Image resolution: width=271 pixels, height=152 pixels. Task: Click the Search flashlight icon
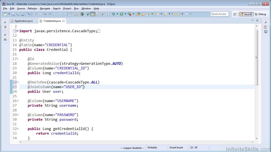[x=148, y=14]
